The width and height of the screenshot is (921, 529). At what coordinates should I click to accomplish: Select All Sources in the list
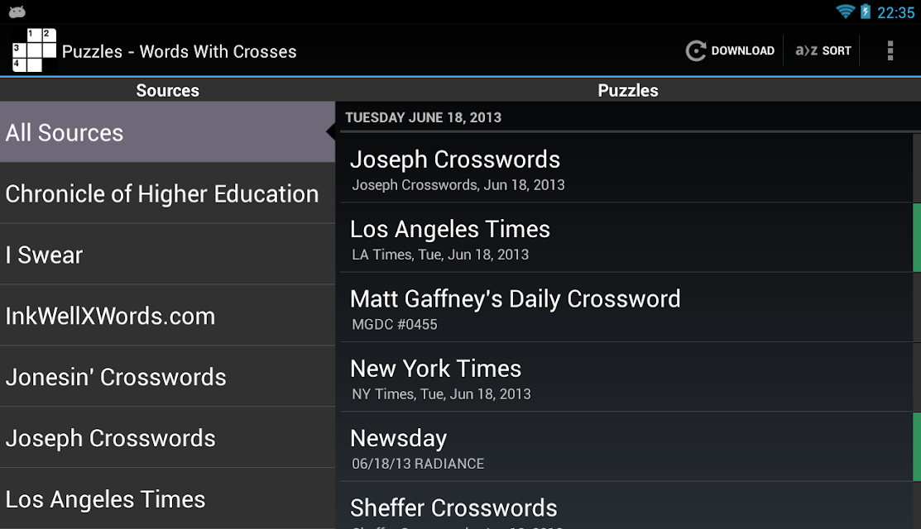(167, 132)
